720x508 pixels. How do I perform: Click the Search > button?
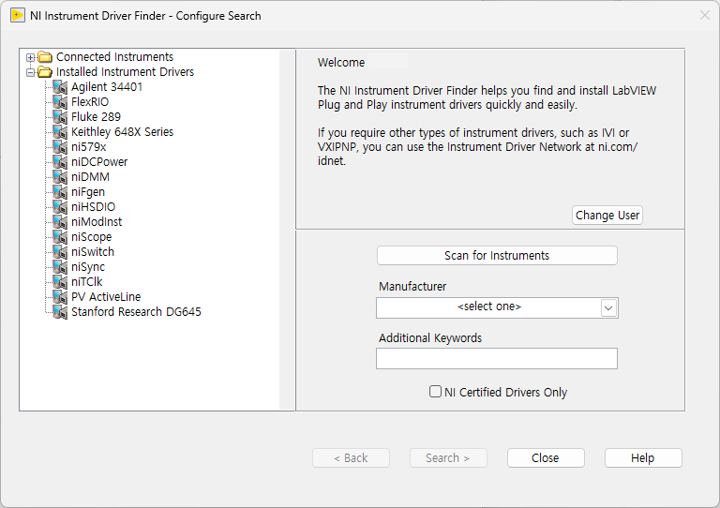point(448,458)
